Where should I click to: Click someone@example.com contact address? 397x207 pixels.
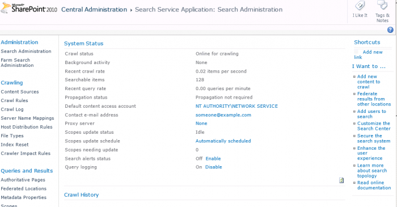click(223, 115)
